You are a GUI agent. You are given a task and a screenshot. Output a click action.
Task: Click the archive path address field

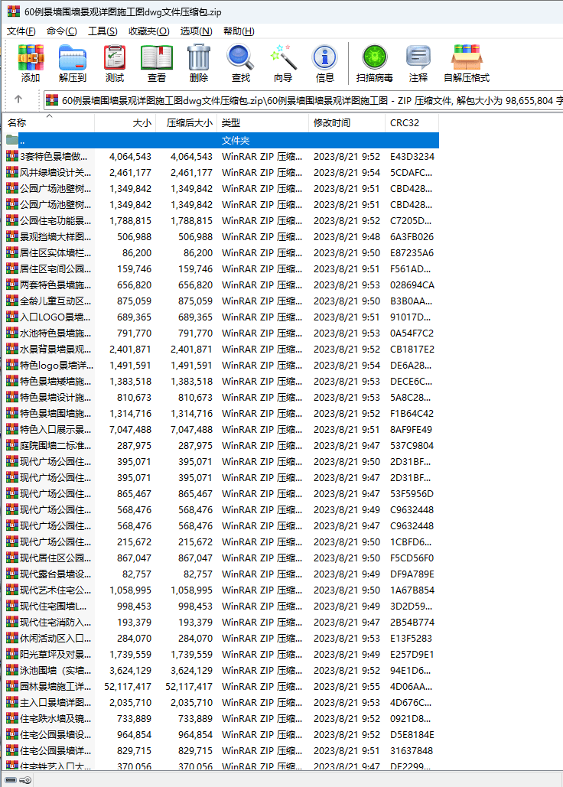click(303, 100)
